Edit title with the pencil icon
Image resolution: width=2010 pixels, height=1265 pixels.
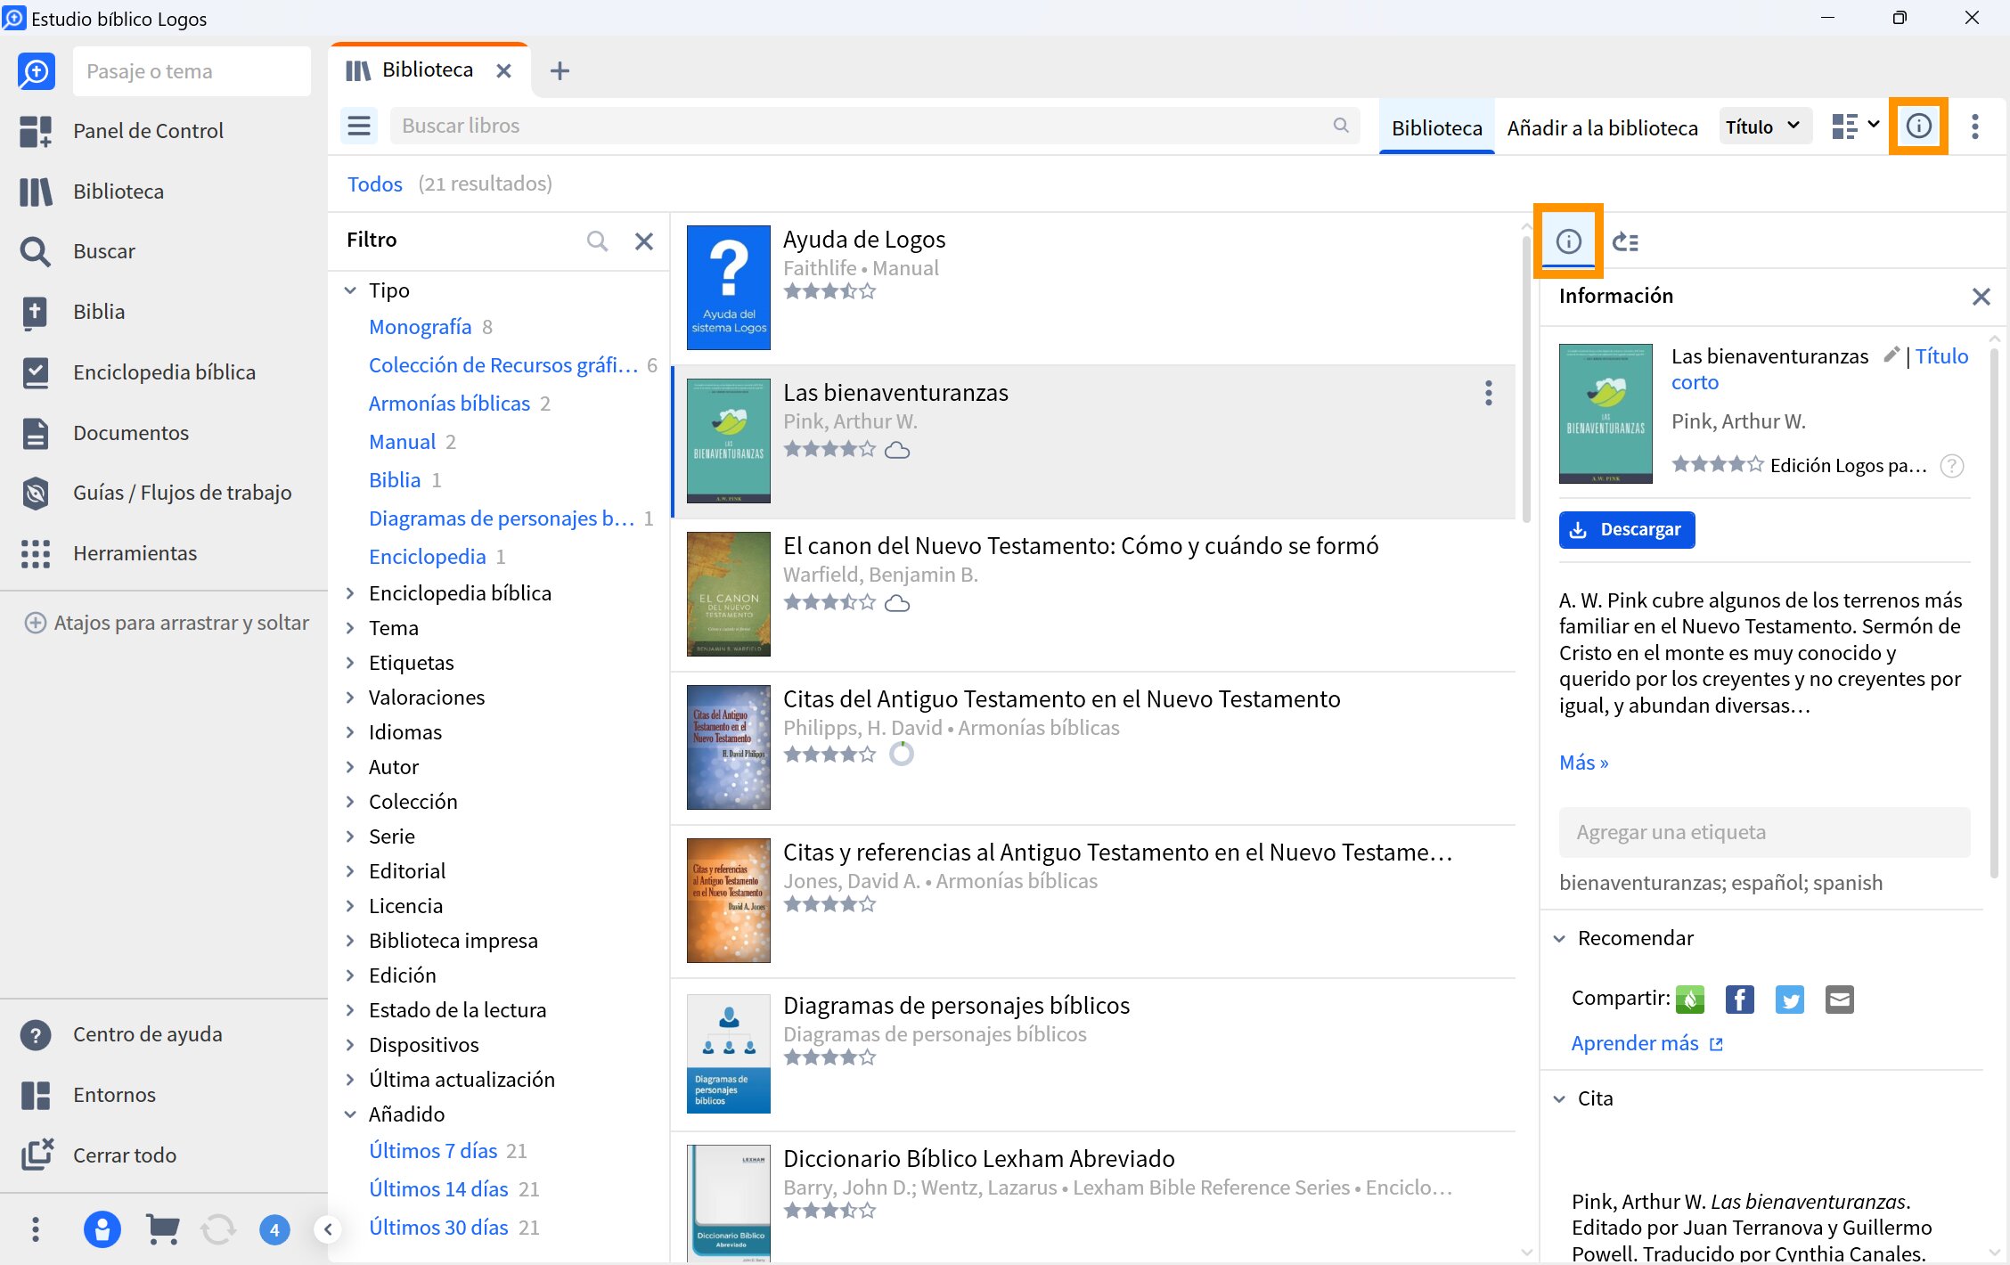click(1892, 355)
